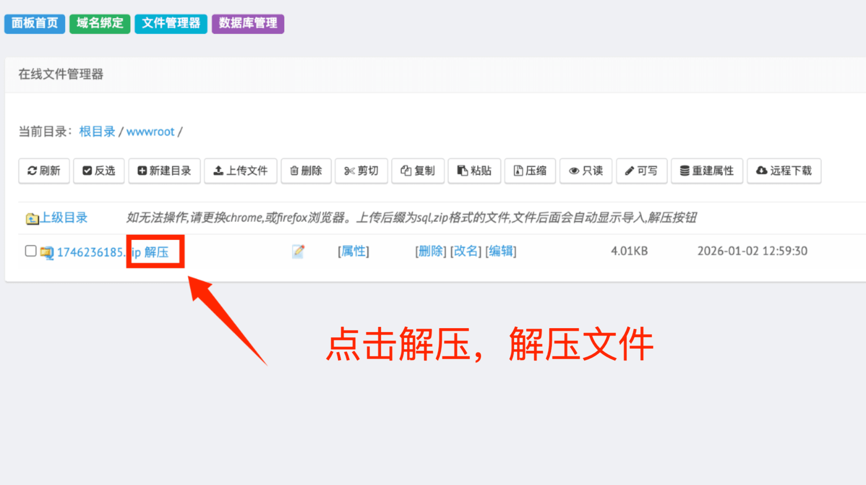Viewport: 866px width, 485px height.
Task: Click the 上传文件 upload button
Action: tap(240, 171)
